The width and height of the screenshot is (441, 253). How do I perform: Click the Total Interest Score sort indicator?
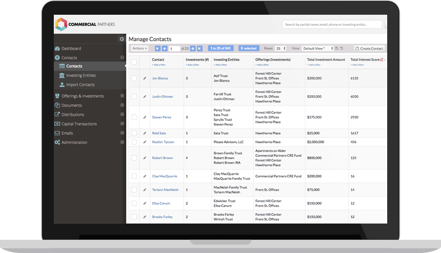382,60
